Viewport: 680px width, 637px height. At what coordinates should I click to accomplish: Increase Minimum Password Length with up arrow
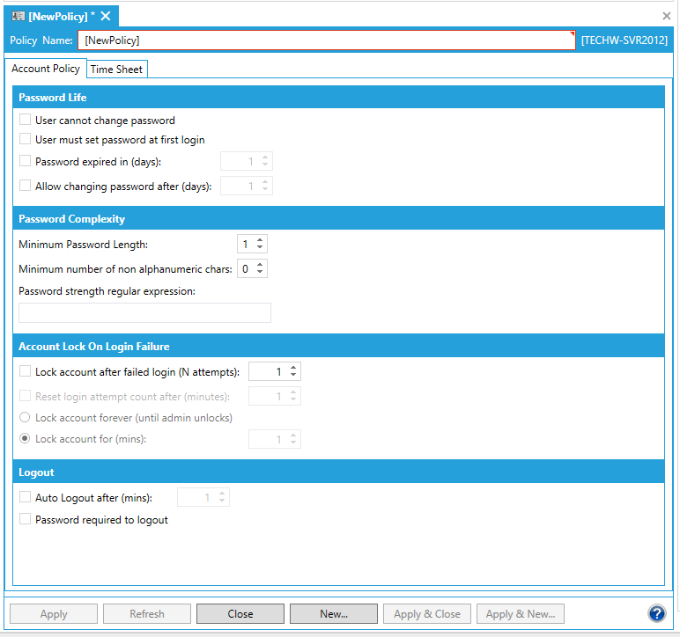coord(260,240)
